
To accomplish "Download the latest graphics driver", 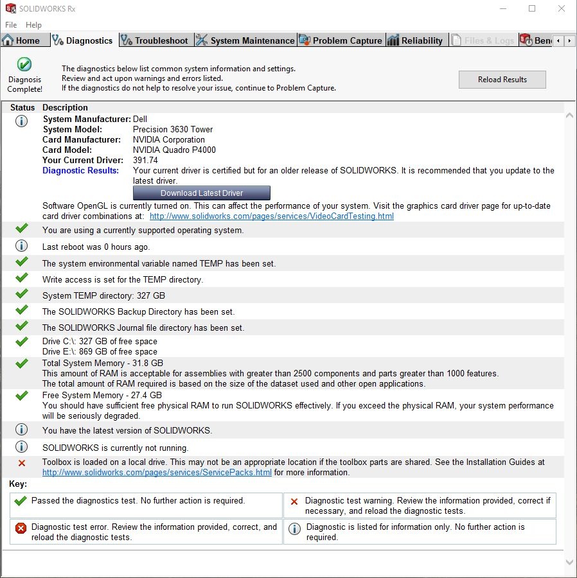I will [x=202, y=193].
